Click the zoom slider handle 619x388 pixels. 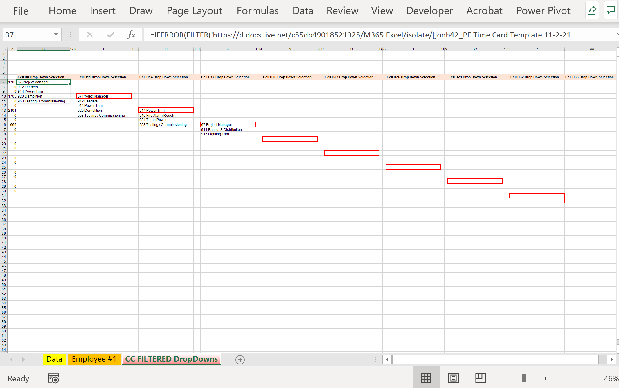(x=523, y=378)
